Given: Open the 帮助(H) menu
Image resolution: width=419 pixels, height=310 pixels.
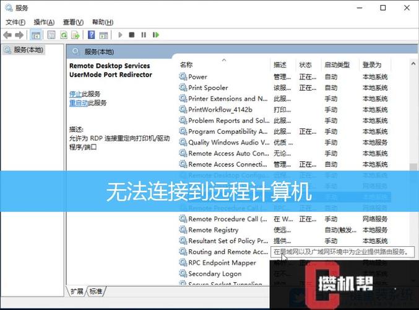Looking at the screenshot, I should (103, 22).
